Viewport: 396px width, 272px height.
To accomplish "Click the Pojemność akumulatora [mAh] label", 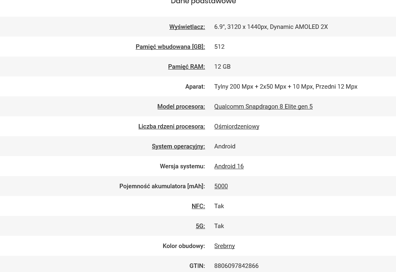I will click(162, 186).
